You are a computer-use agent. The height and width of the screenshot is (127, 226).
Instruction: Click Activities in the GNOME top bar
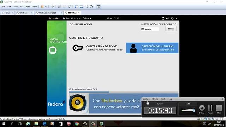coord(54,18)
